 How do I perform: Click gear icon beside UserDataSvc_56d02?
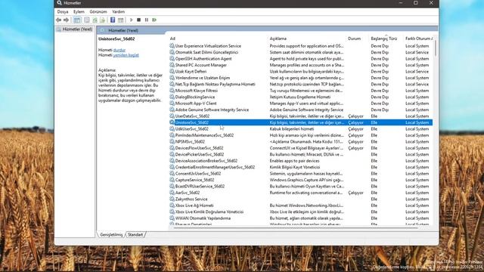click(172, 116)
